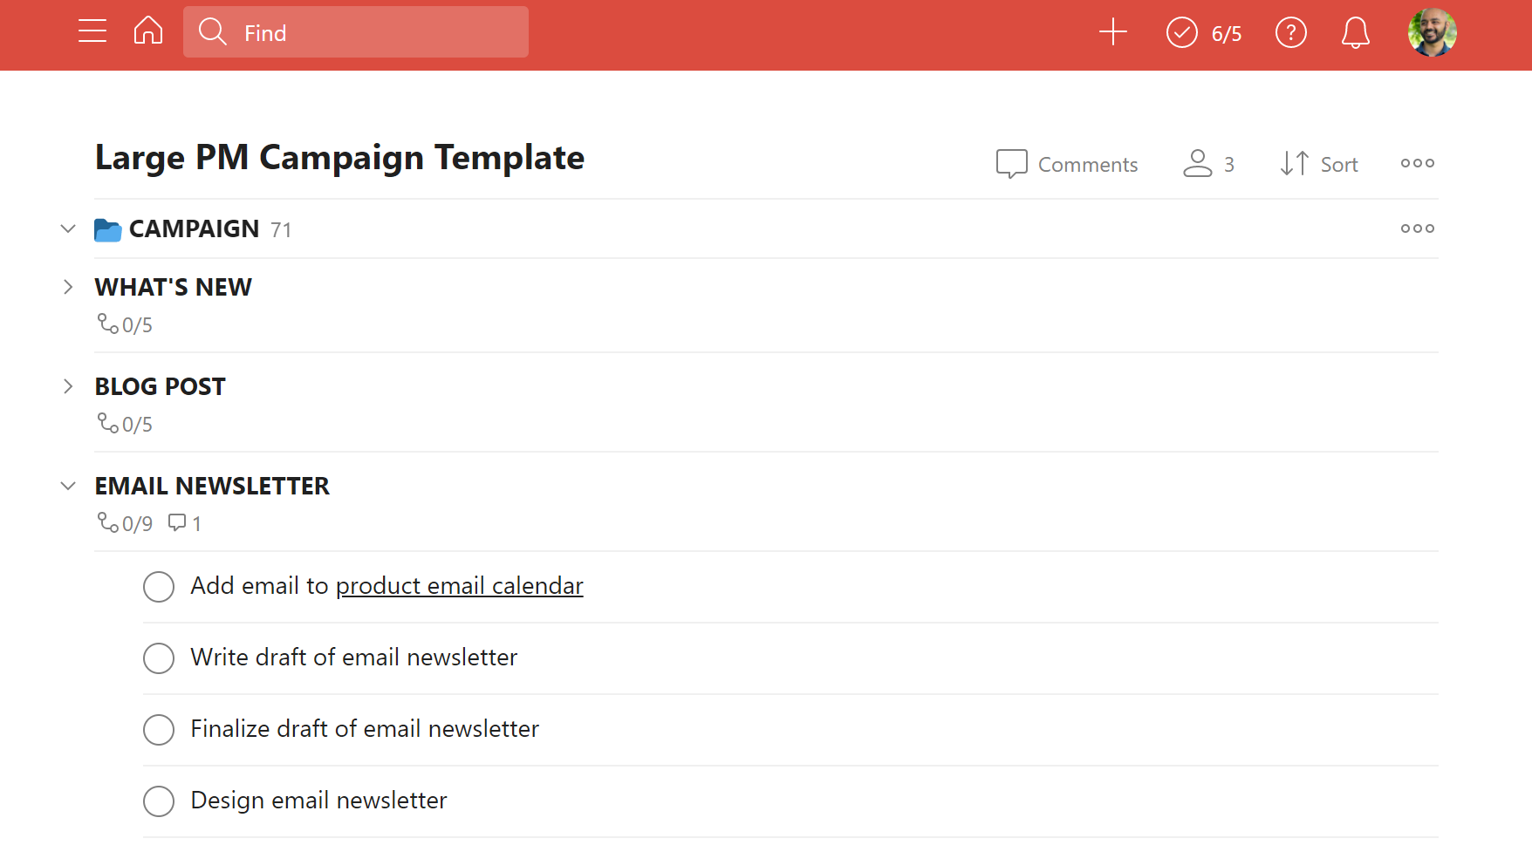This screenshot has height=845, width=1532.
Task: Open the Comments panel for project
Action: pyautogui.click(x=1067, y=164)
